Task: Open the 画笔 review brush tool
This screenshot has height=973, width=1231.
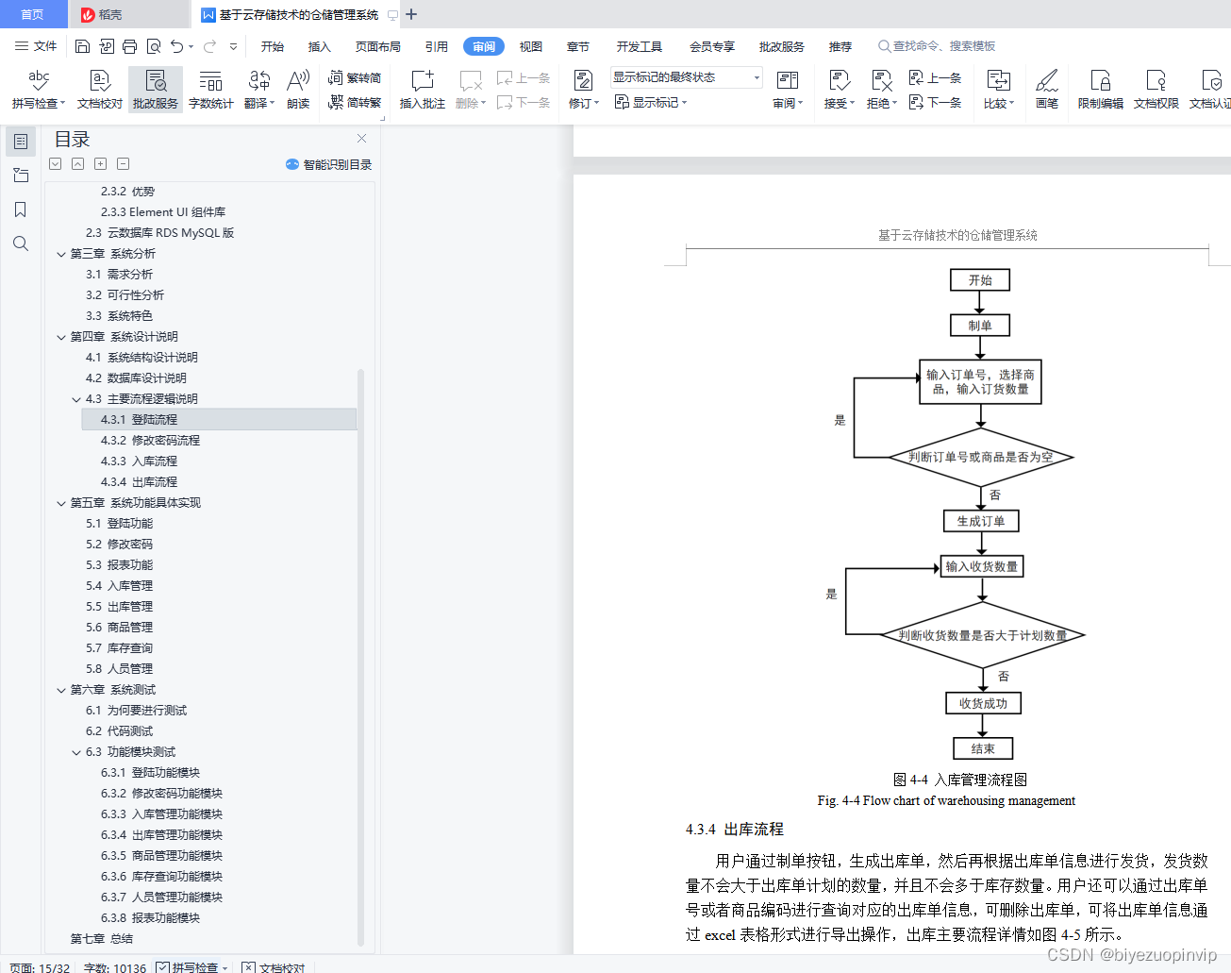Action: pyautogui.click(x=1047, y=89)
